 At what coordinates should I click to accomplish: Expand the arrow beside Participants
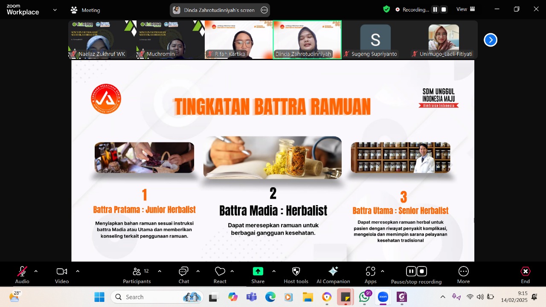[160, 271]
